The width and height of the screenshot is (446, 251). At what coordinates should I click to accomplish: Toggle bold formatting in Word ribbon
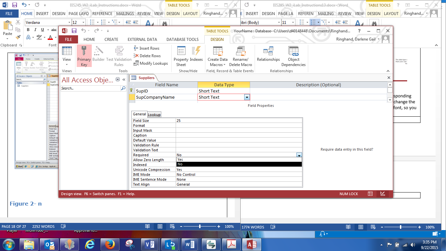pos(28,30)
